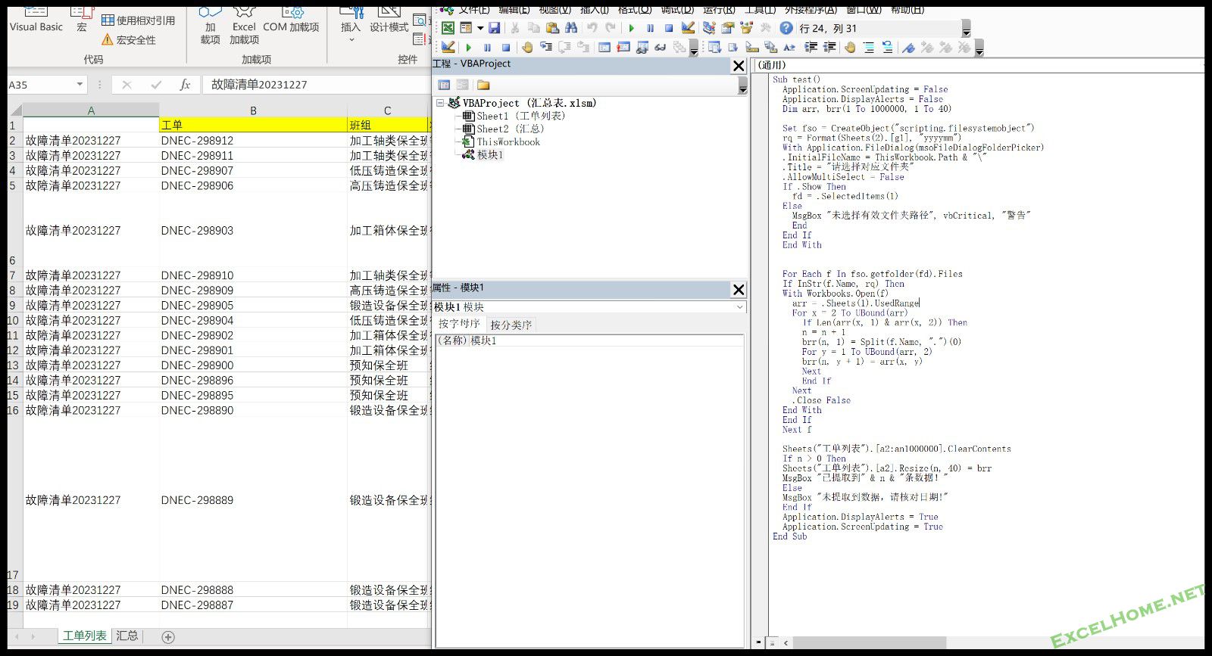1212x656 pixels.
Task: Run the macro from the standard toolbar
Action: coord(631,28)
